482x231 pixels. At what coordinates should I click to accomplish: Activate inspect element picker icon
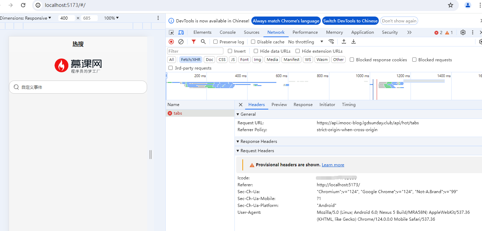171,32
